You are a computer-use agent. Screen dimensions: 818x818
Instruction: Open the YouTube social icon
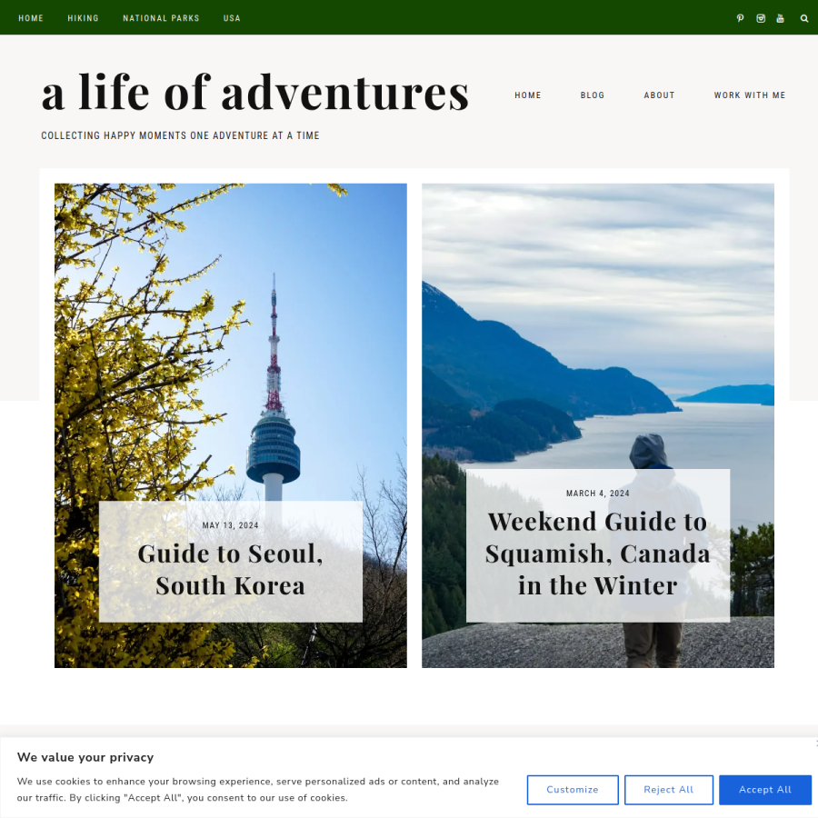[x=780, y=18]
